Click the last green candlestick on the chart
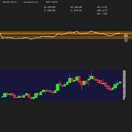This screenshot has height=132, width=132. point(120,82)
